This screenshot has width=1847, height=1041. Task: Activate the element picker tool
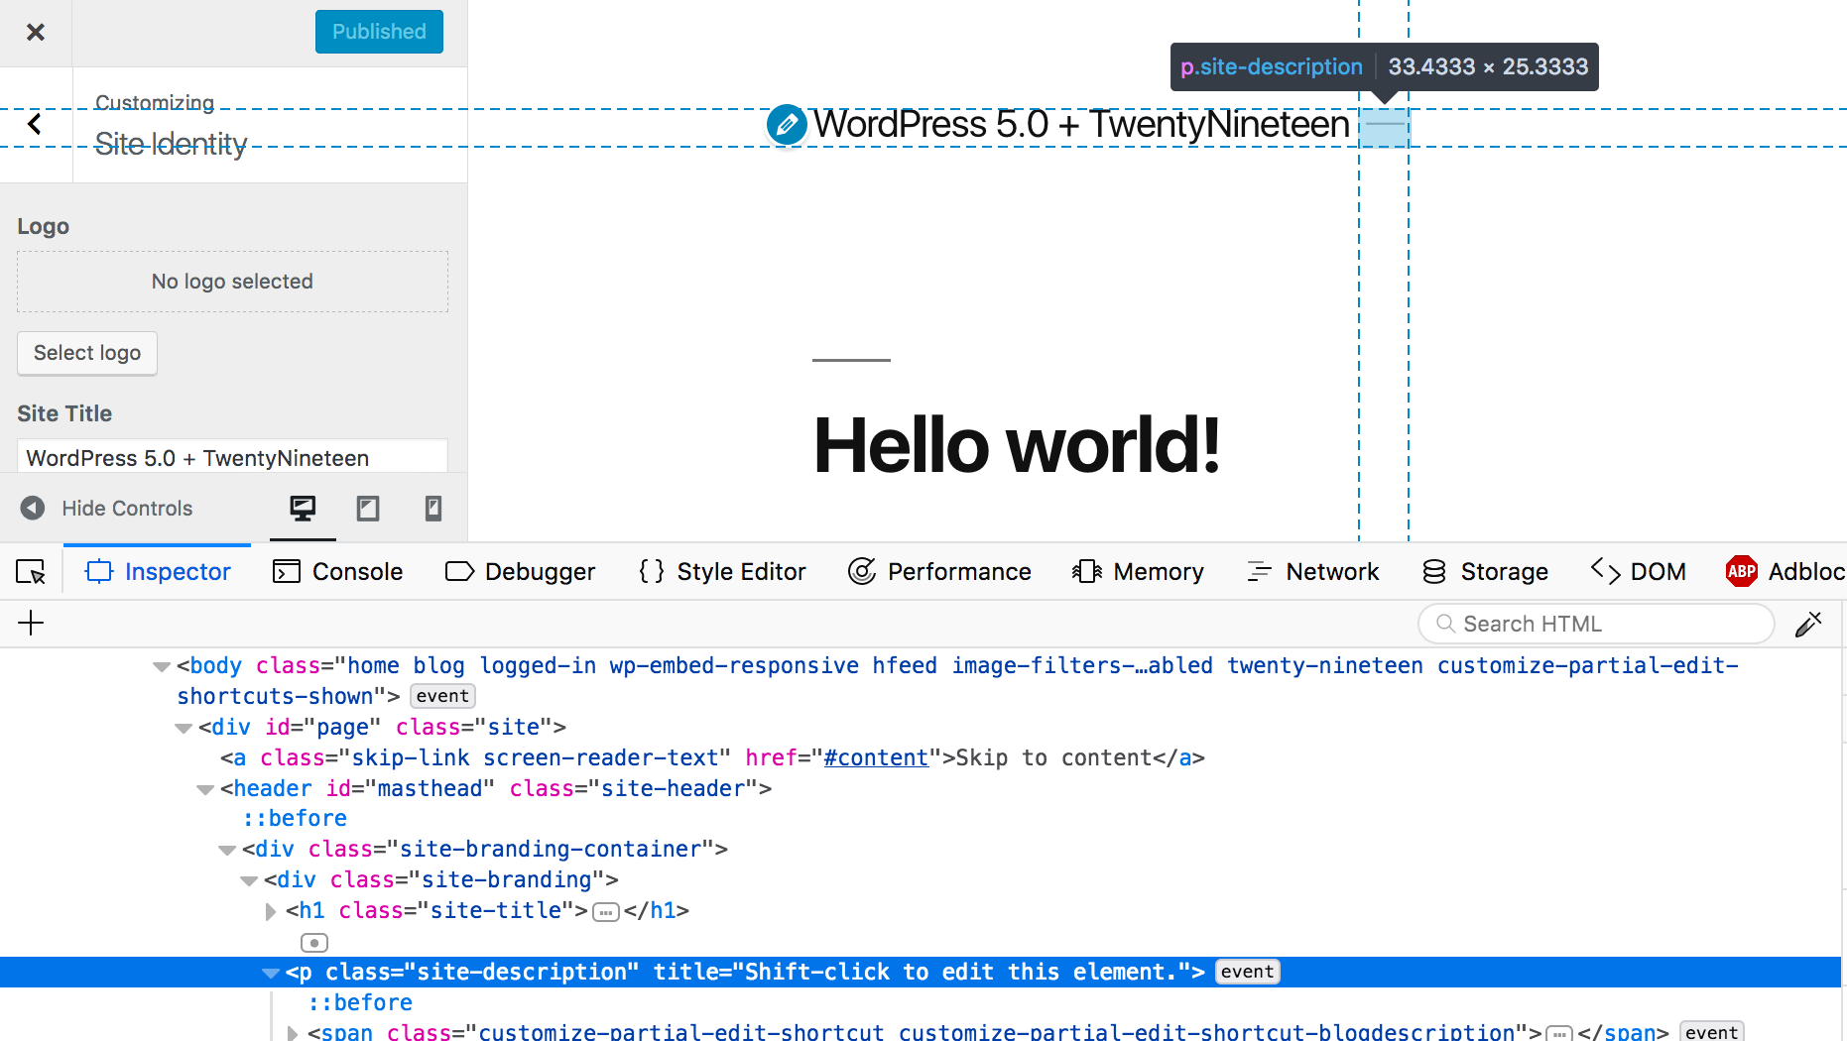31,572
